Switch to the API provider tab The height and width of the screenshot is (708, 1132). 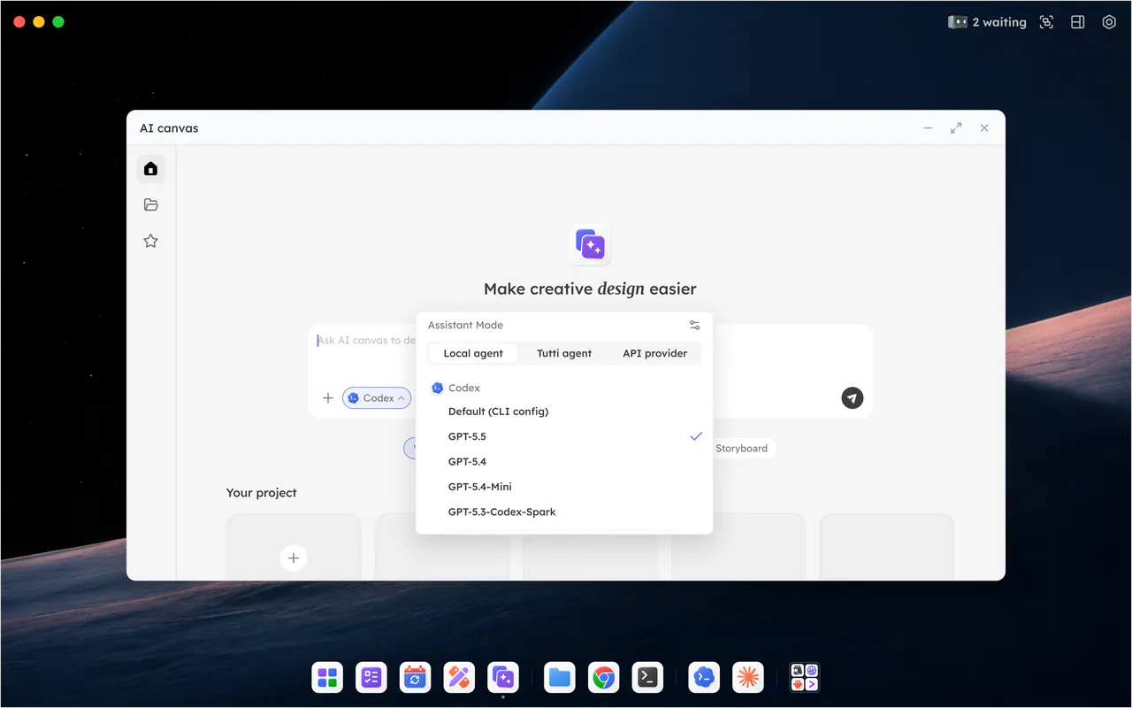pyautogui.click(x=654, y=353)
